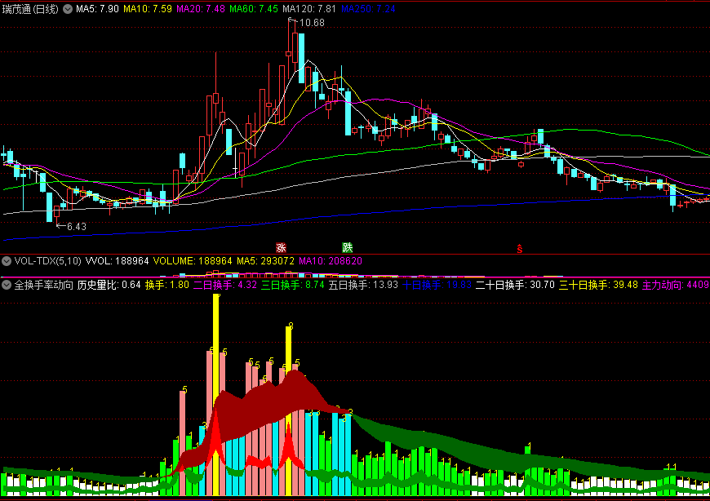Click the MA10: 7.59 label
This screenshot has width=710, height=501.
148,9
